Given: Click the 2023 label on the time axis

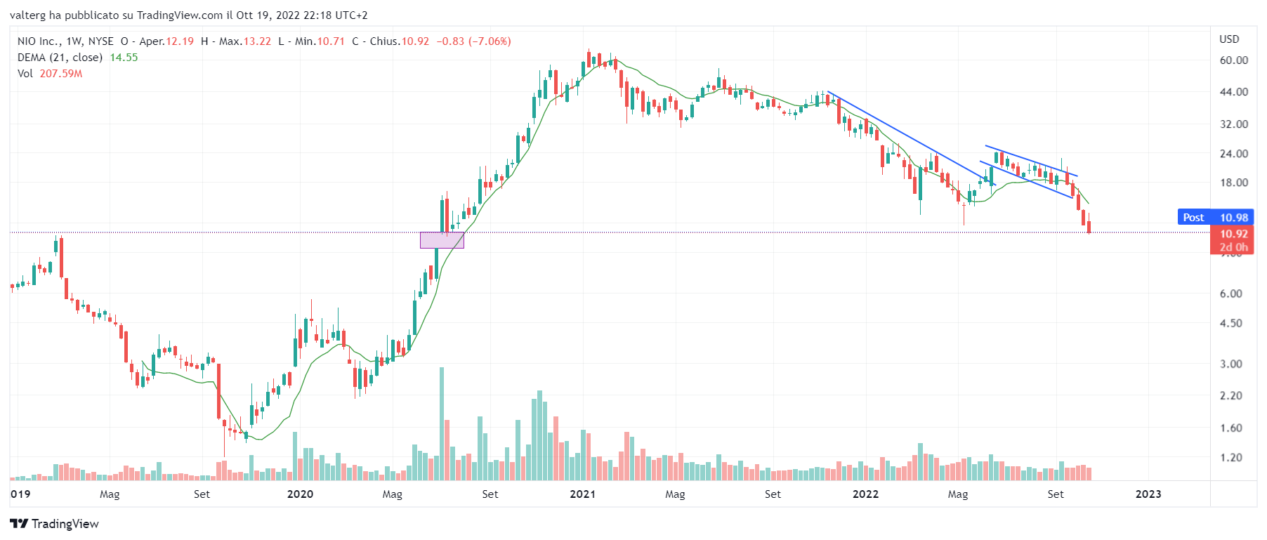Looking at the screenshot, I should click(1148, 494).
